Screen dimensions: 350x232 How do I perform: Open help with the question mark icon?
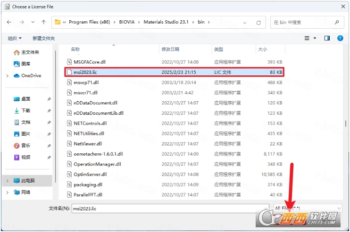point(340,38)
